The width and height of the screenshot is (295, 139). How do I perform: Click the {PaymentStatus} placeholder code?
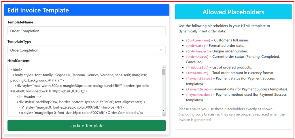[199, 79]
